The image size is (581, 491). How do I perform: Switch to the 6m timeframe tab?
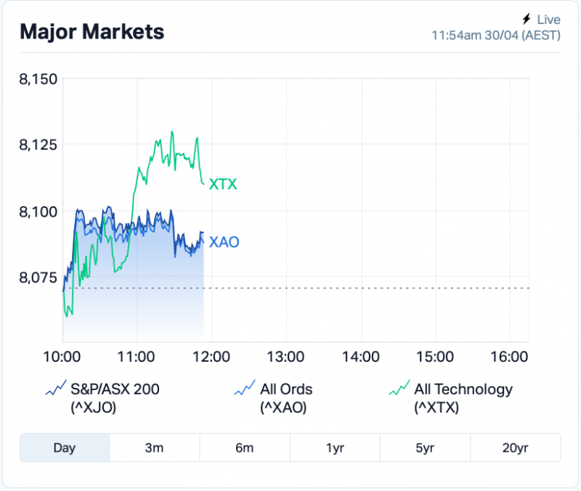click(x=244, y=447)
